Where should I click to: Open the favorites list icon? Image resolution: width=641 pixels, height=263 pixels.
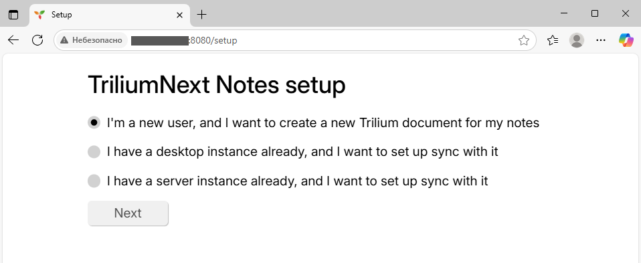553,40
